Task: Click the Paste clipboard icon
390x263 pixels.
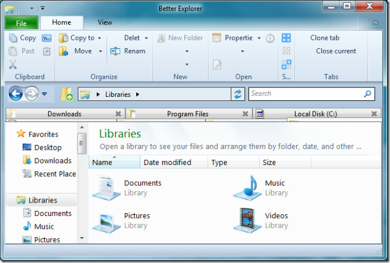Action: coord(13,51)
